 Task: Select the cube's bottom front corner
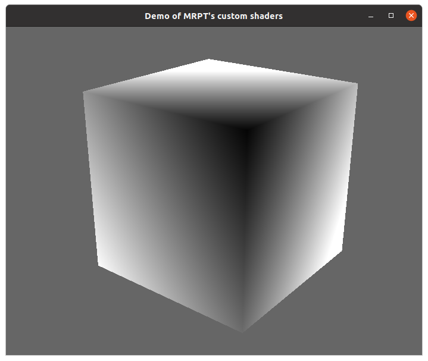tap(242, 331)
